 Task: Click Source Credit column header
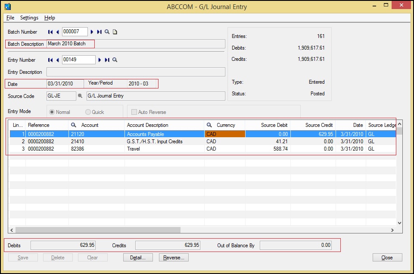click(x=313, y=125)
